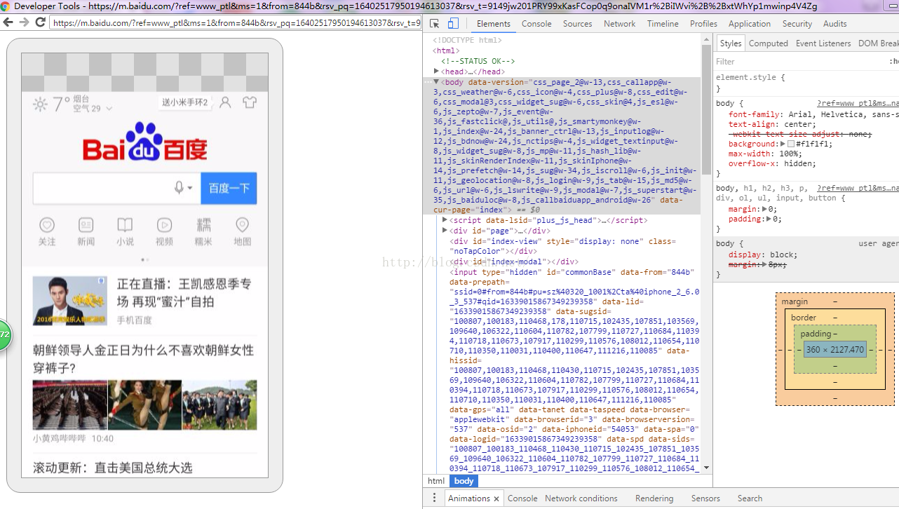899x509 pixels.
Task: Open the dropdown arrow next to the microphone
Action: coord(190,189)
